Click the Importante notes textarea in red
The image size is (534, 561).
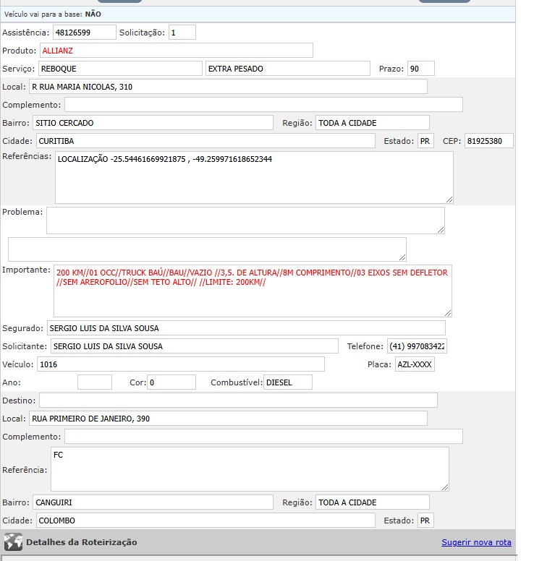pos(253,291)
